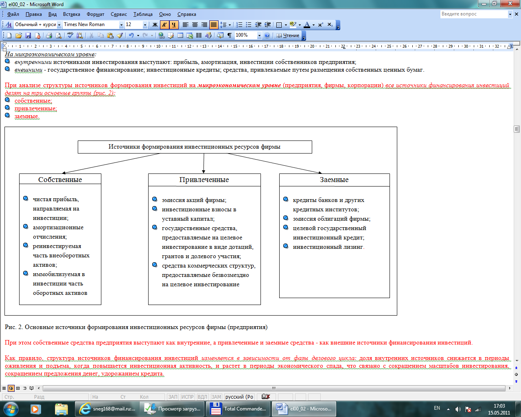Open style dropdown 'Обычный + курси'

tap(59, 25)
